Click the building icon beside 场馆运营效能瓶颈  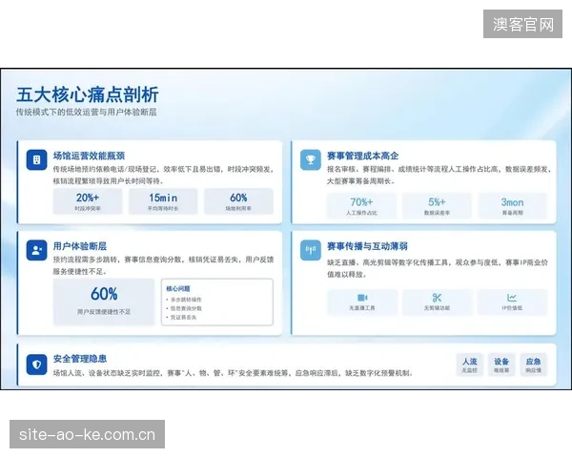point(36,159)
